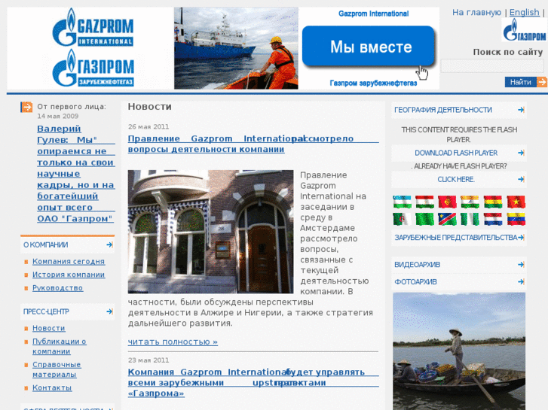Open ЗАРУБЕЖНЫЕ ПРЕДСТАВИТЕЛЬСТВА section
The height and width of the screenshot is (410, 548).
tap(459, 238)
